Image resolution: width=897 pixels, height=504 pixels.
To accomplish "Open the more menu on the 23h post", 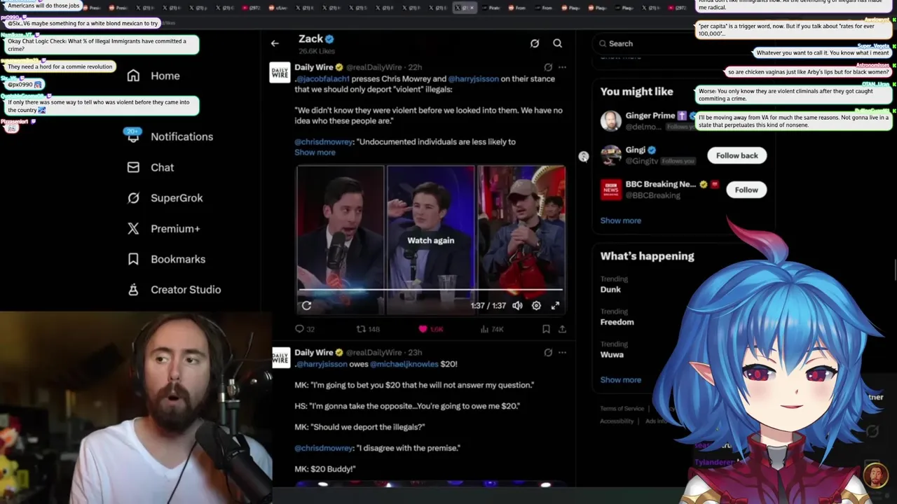I will tap(562, 353).
